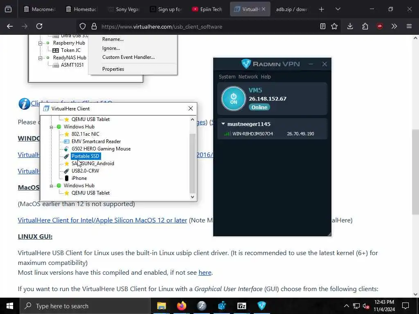Toggle the Radmin VPN ON power button
The width and height of the screenshot is (419, 314).
click(233, 99)
